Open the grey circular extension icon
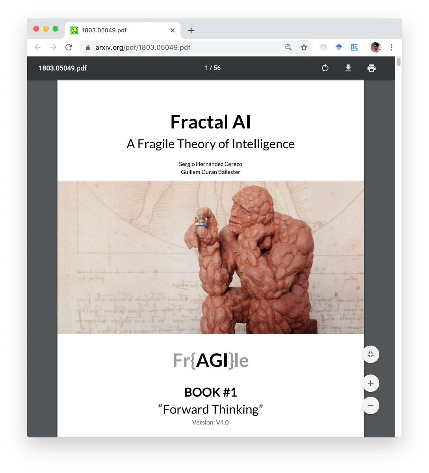 click(x=323, y=47)
